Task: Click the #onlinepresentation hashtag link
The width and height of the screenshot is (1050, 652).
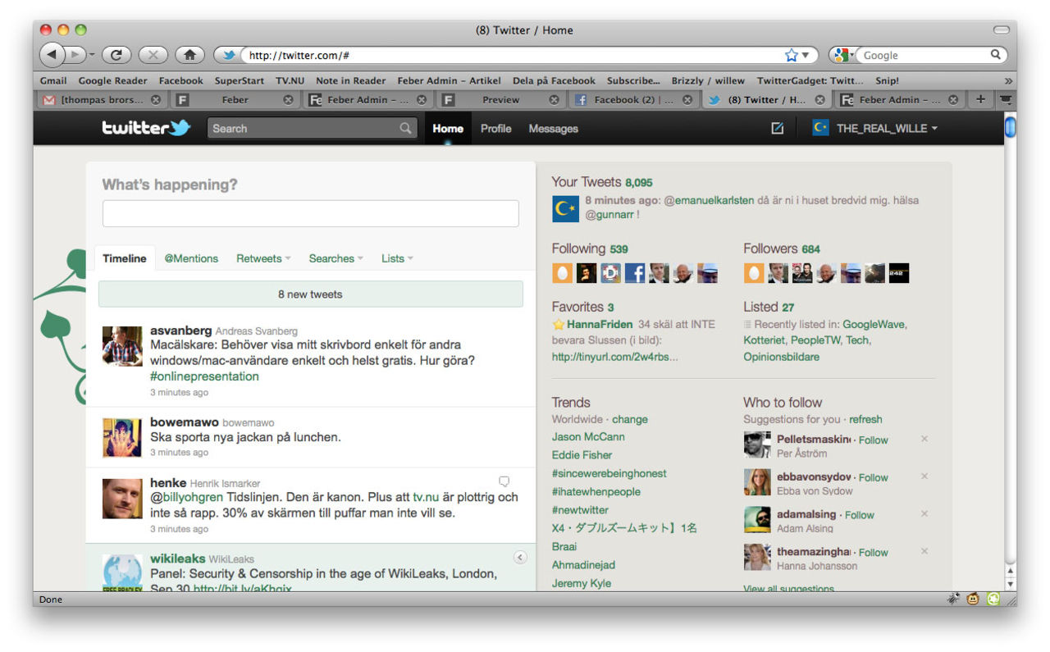Action: point(203,376)
